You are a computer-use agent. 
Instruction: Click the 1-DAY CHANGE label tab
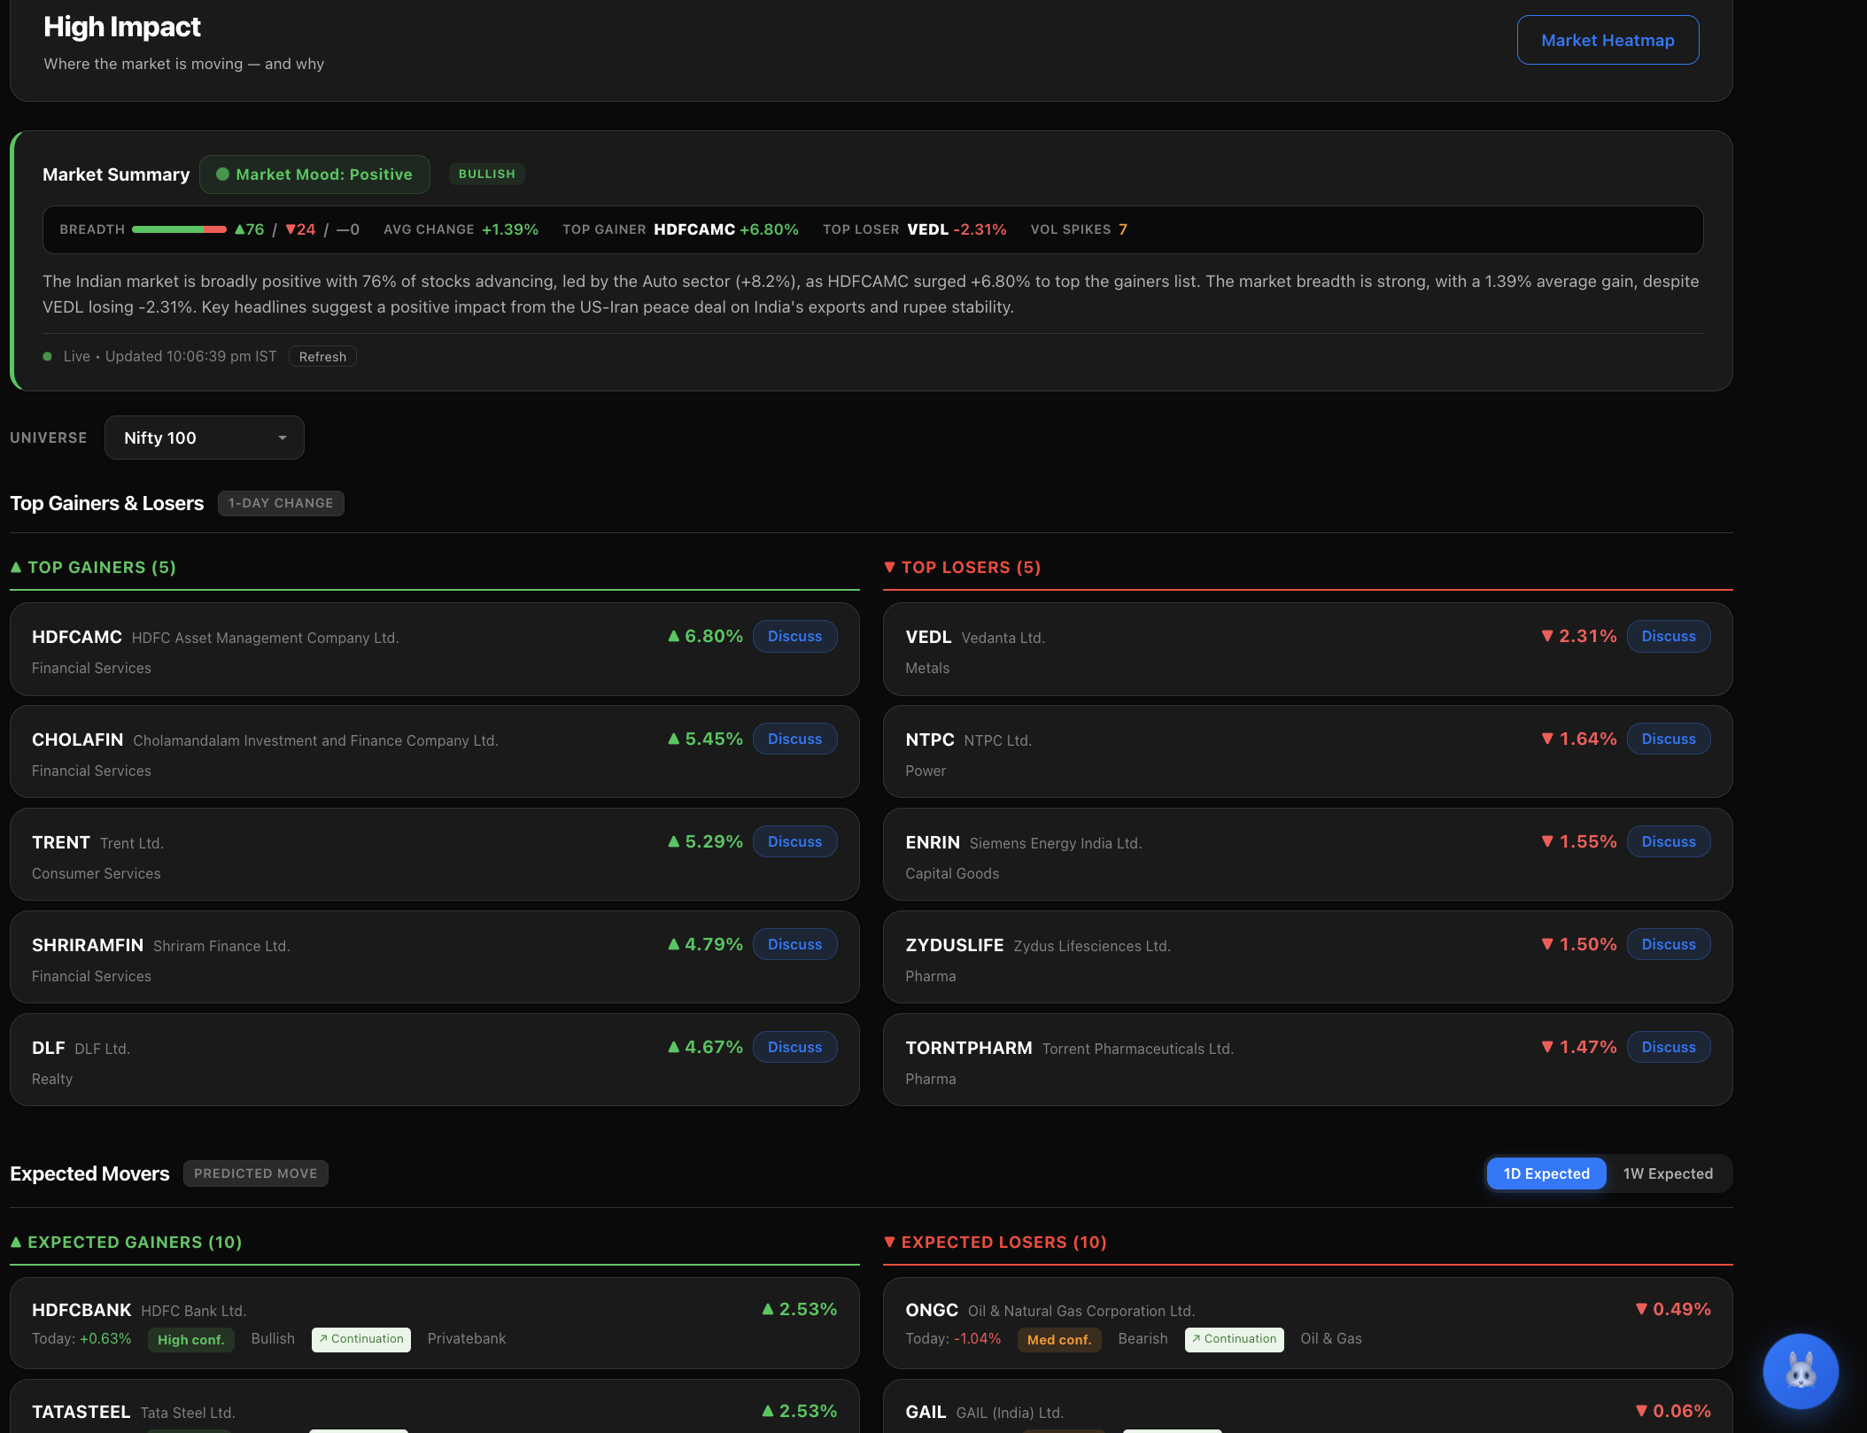point(281,503)
